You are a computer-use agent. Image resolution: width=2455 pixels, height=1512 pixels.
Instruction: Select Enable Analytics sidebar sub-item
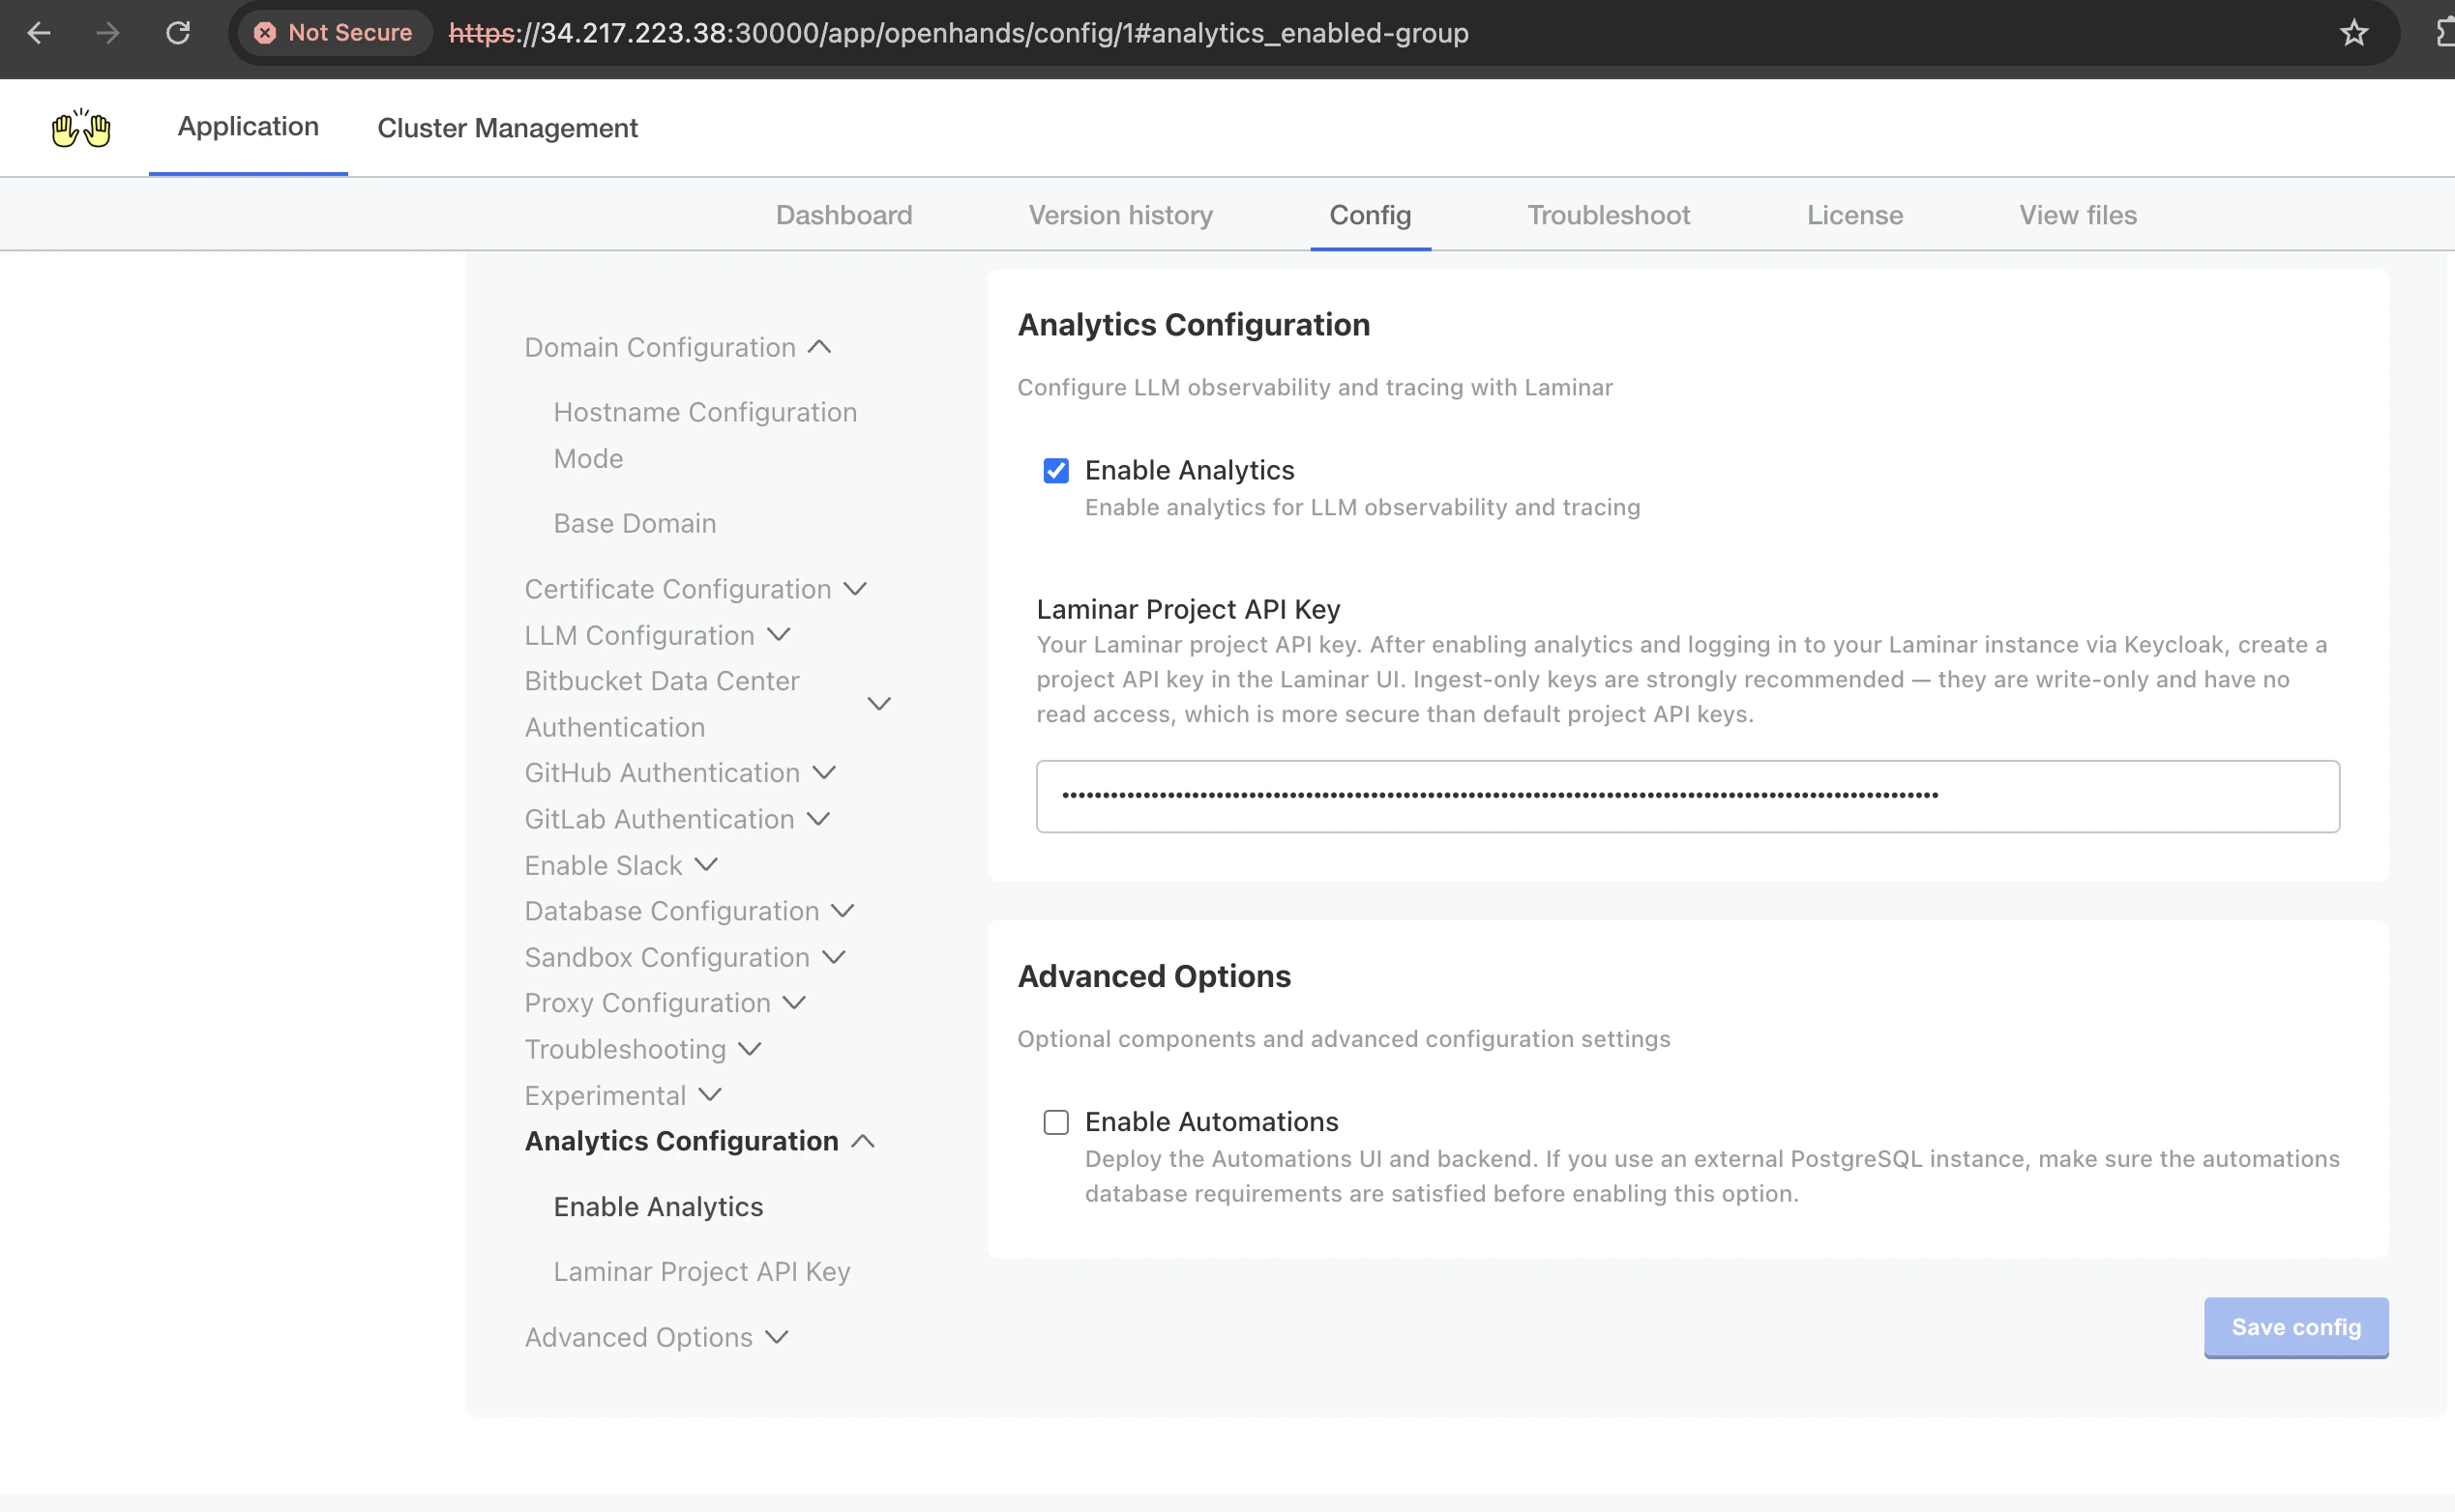coord(659,1207)
